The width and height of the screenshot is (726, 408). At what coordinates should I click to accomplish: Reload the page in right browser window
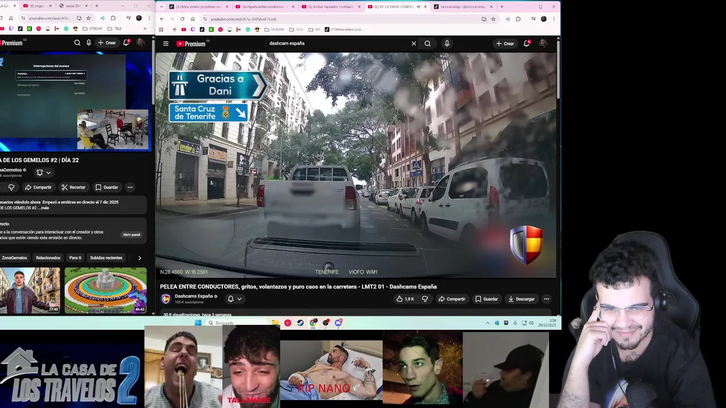[x=183, y=19]
